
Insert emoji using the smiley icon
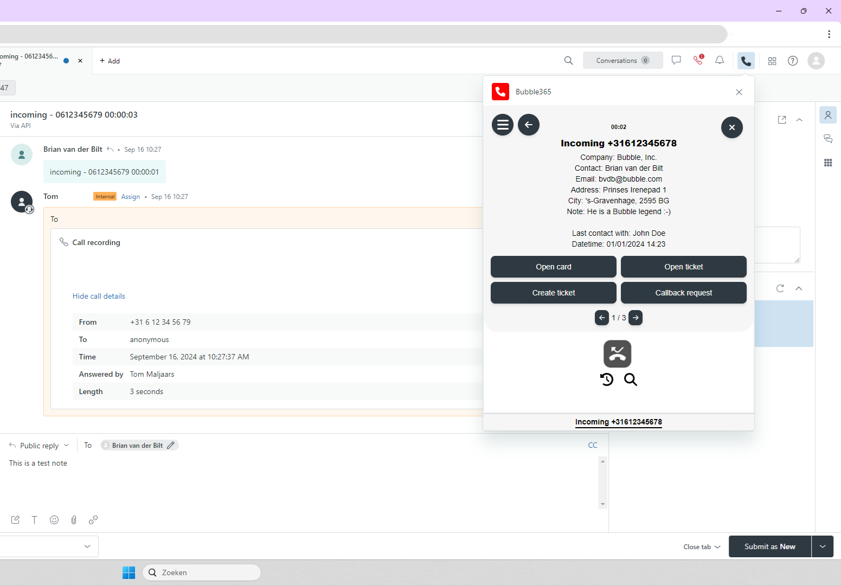point(54,520)
